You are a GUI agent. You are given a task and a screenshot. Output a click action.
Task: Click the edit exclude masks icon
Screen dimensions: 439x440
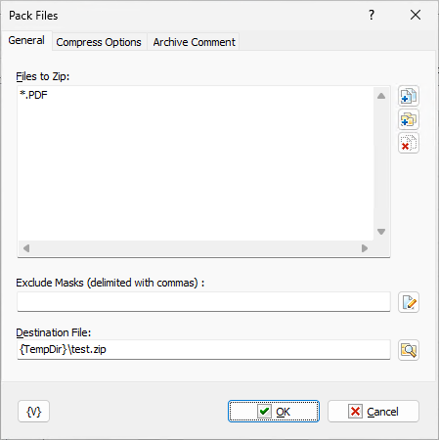coord(409,302)
